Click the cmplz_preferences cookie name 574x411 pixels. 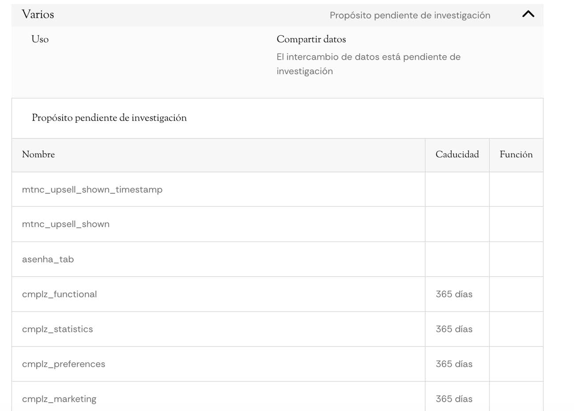click(64, 364)
